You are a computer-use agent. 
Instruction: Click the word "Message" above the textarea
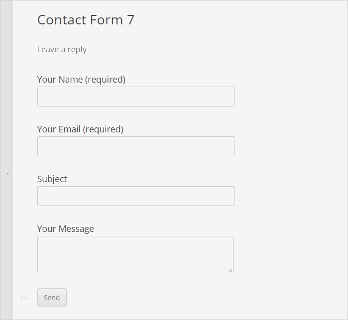point(76,228)
